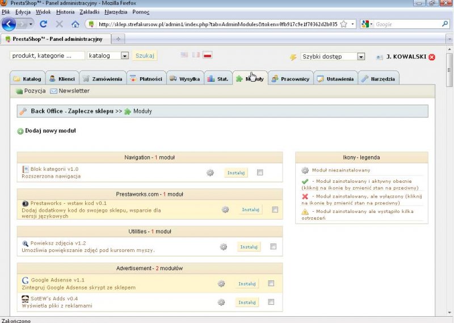This screenshot has height=323, width=454.
Task: Select the Powieksz zdjęcia module checkbox
Action: click(273, 246)
